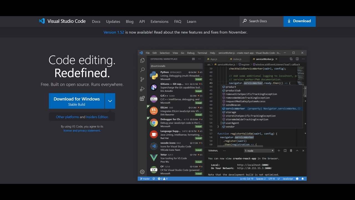Follow the Other platforms link
Viewport: 355px width, 200px height.
[67, 117]
